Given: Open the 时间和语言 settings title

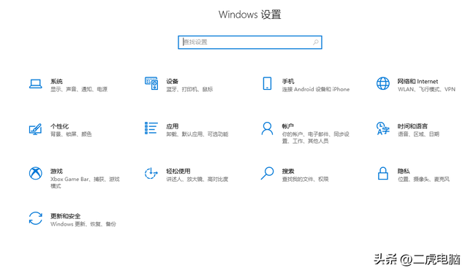Looking at the screenshot, I should pyautogui.click(x=412, y=126).
